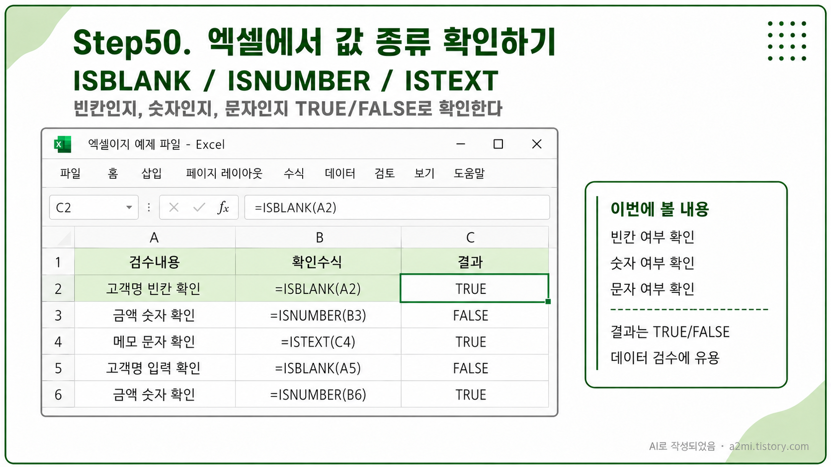Image resolution: width=831 pixels, height=467 pixels.
Task: Maximize the Excel window
Action: coord(498,144)
